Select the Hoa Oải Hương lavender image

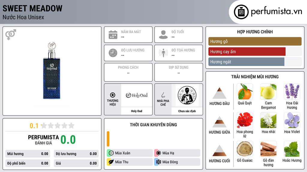click(x=292, y=91)
